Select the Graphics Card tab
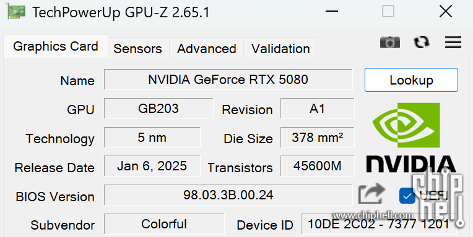 (56, 46)
